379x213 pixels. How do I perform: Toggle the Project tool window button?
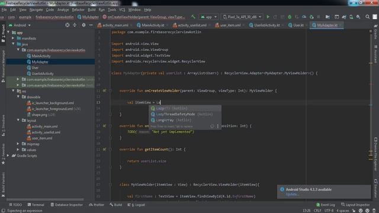pyautogui.click(x=3, y=33)
